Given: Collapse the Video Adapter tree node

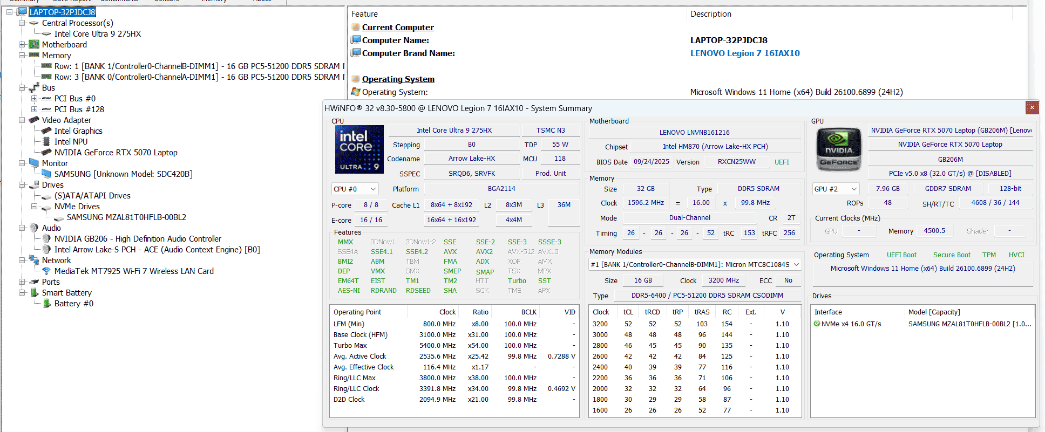Looking at the screenshot, I should (x=22, y=120).
